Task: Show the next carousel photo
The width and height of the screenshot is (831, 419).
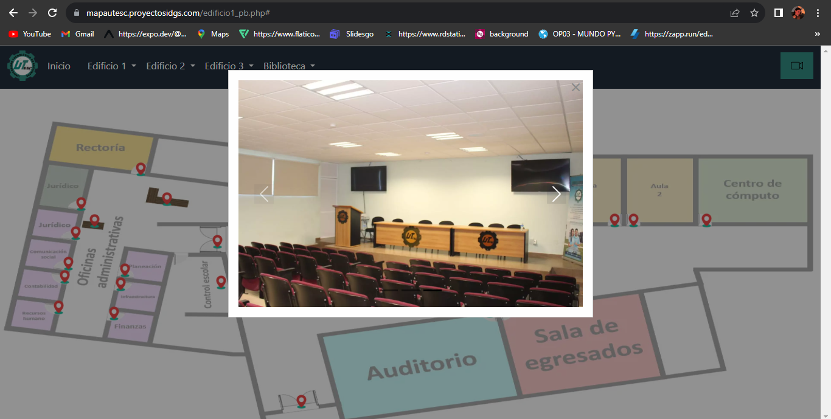Action: pyautogui.click(x=556, y=194)
